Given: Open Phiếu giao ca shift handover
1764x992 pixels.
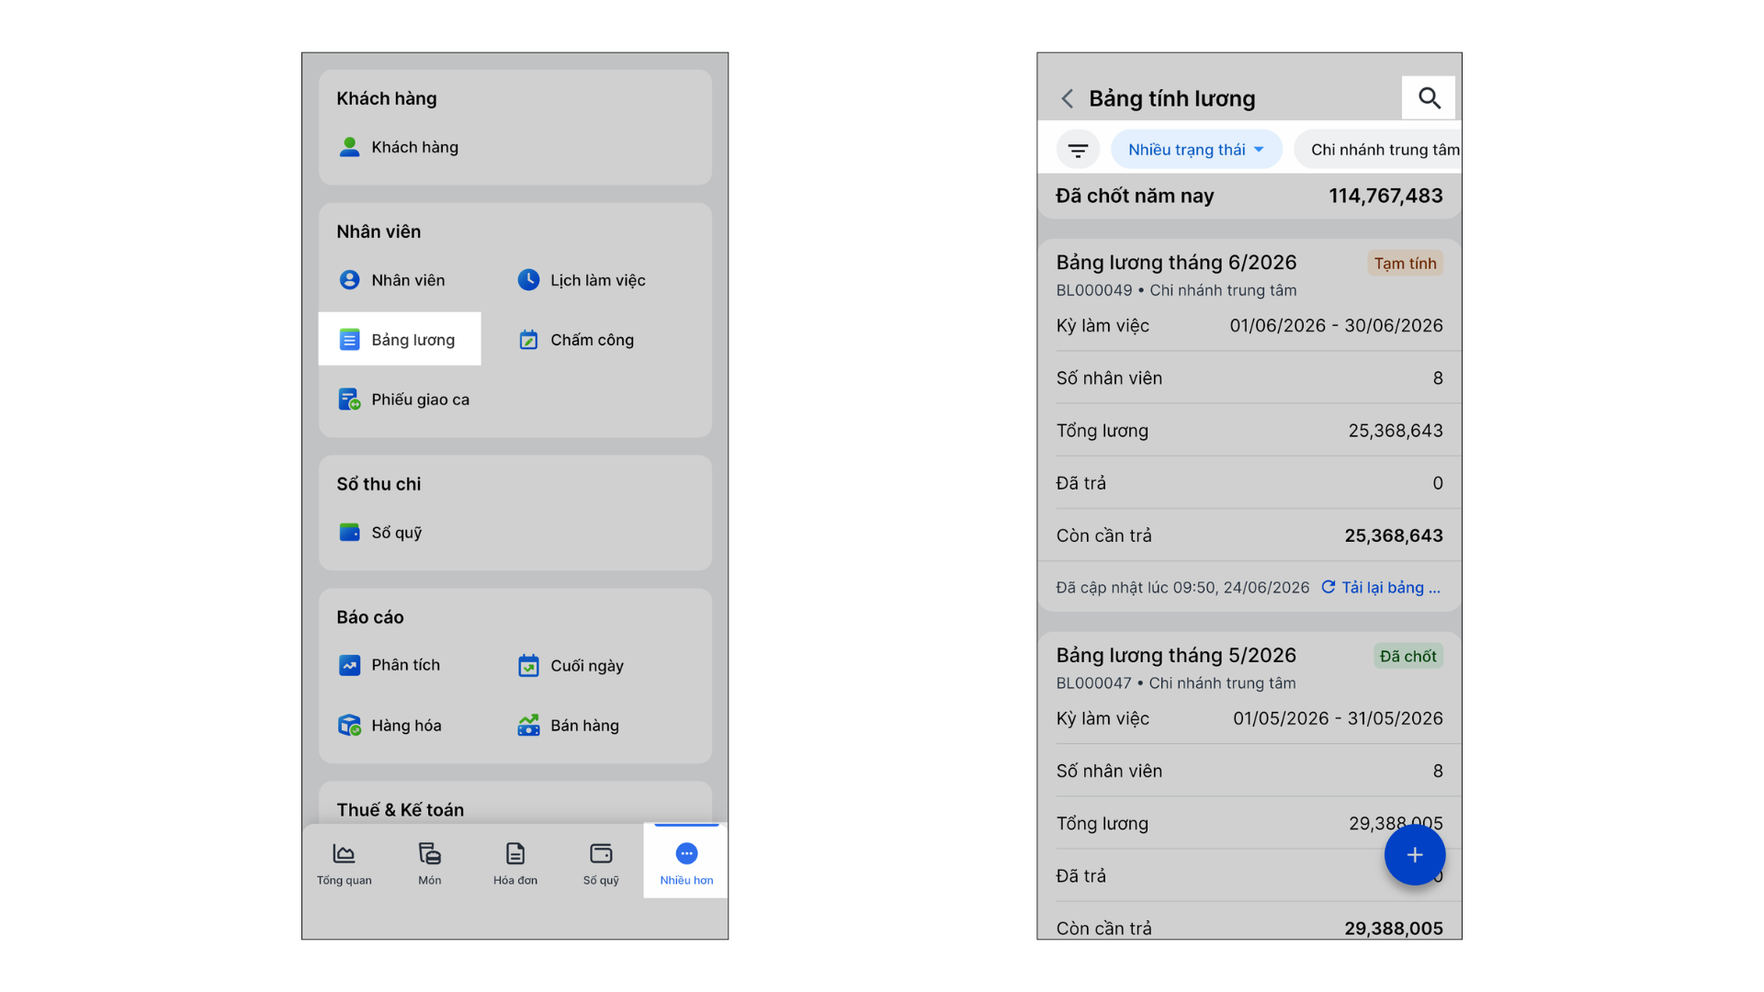Looking at the screenshot, I should (x=403, y=400).
